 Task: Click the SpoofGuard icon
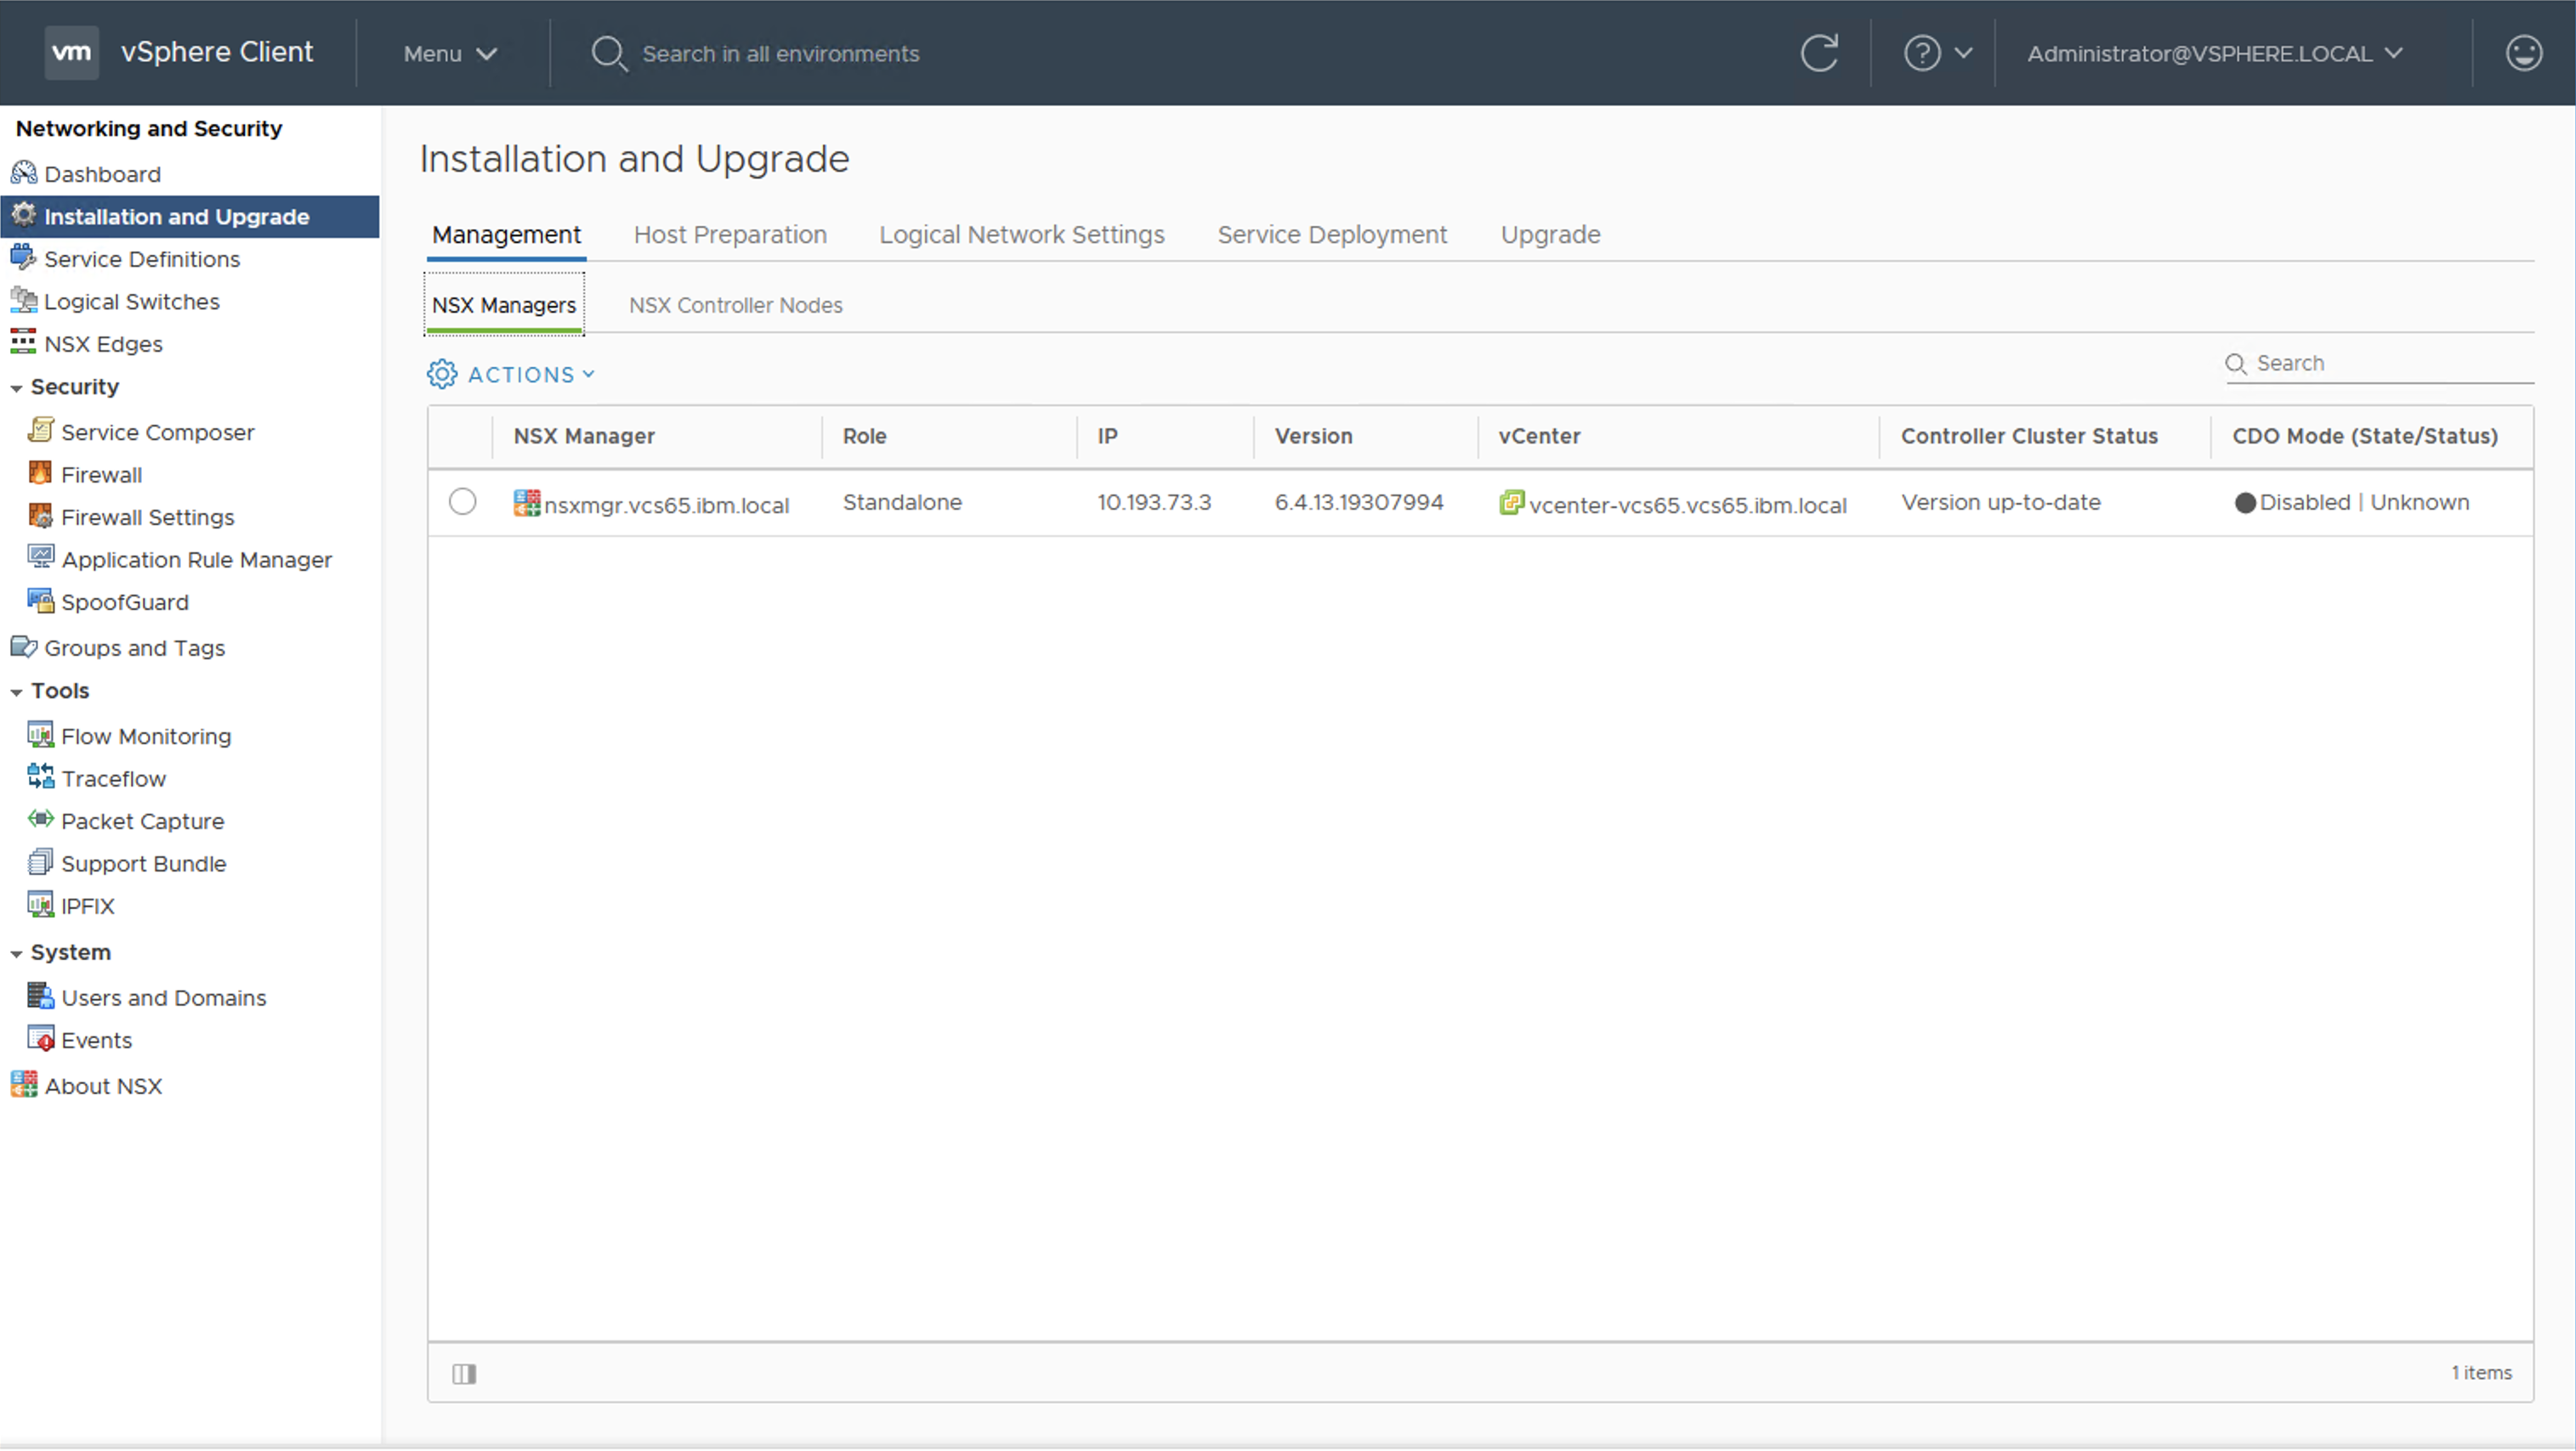pyautogui.click(x=40, y=601)
